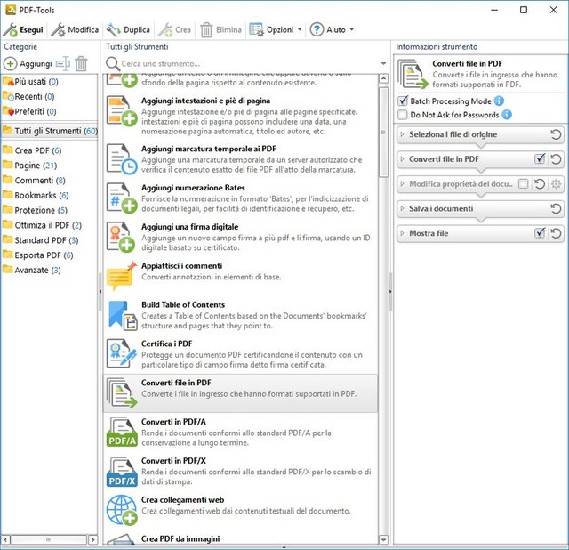Screen dimensions: 569x550
Task: Select Preferiti category
Action: coord(29,111)
